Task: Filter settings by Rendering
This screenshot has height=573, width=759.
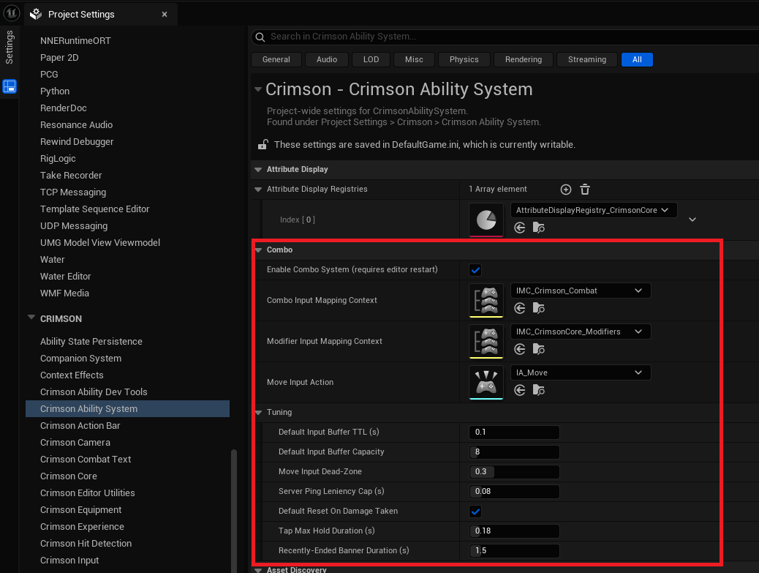Action: [x=524, y=59]
